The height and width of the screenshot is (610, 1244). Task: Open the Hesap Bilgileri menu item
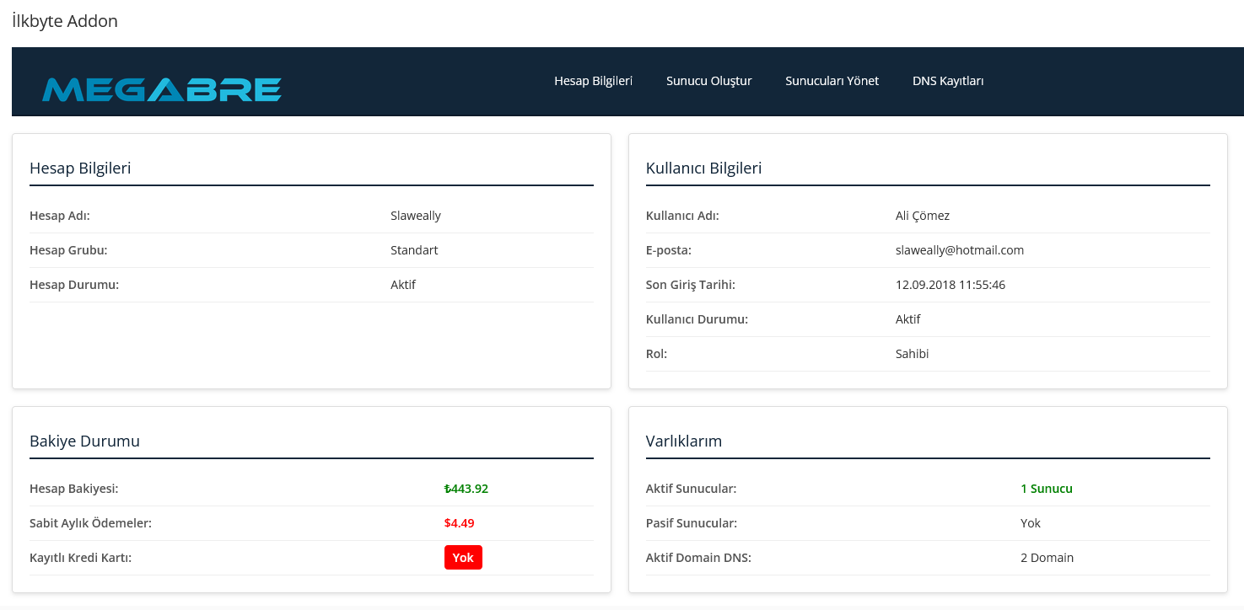pos(593,81)
